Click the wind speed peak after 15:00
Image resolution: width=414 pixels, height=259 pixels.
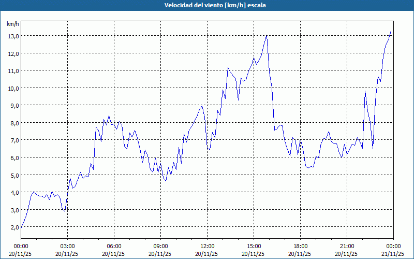click(267, 35)
